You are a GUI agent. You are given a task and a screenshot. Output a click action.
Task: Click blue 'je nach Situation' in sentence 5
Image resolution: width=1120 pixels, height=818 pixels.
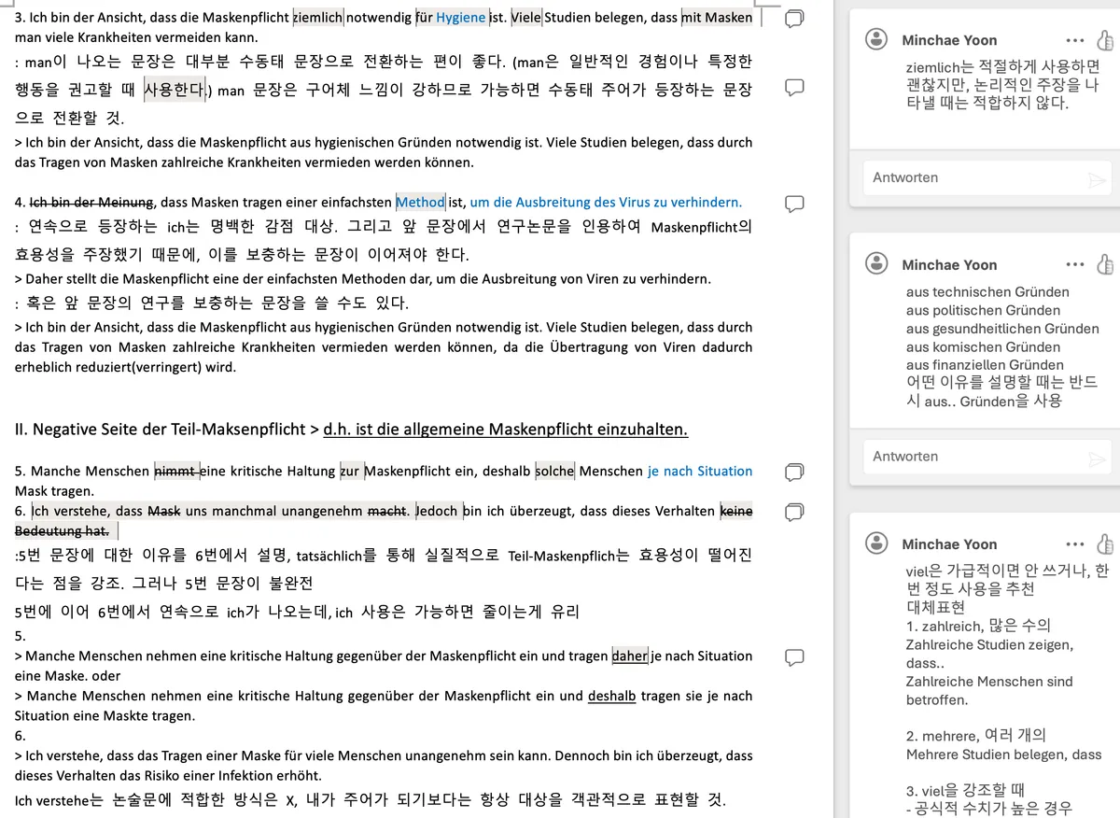click(x=700, y=471)
